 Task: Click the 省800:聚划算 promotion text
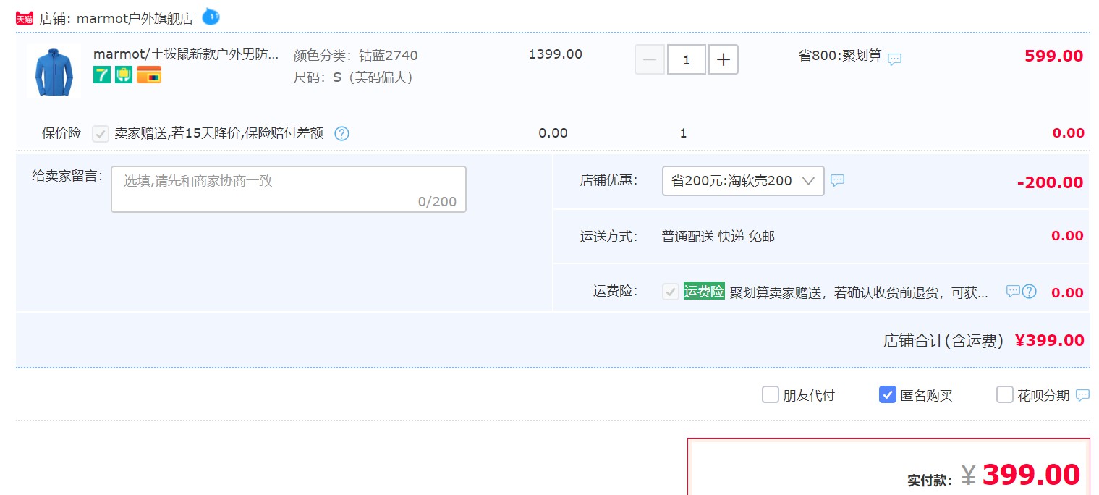840,56
